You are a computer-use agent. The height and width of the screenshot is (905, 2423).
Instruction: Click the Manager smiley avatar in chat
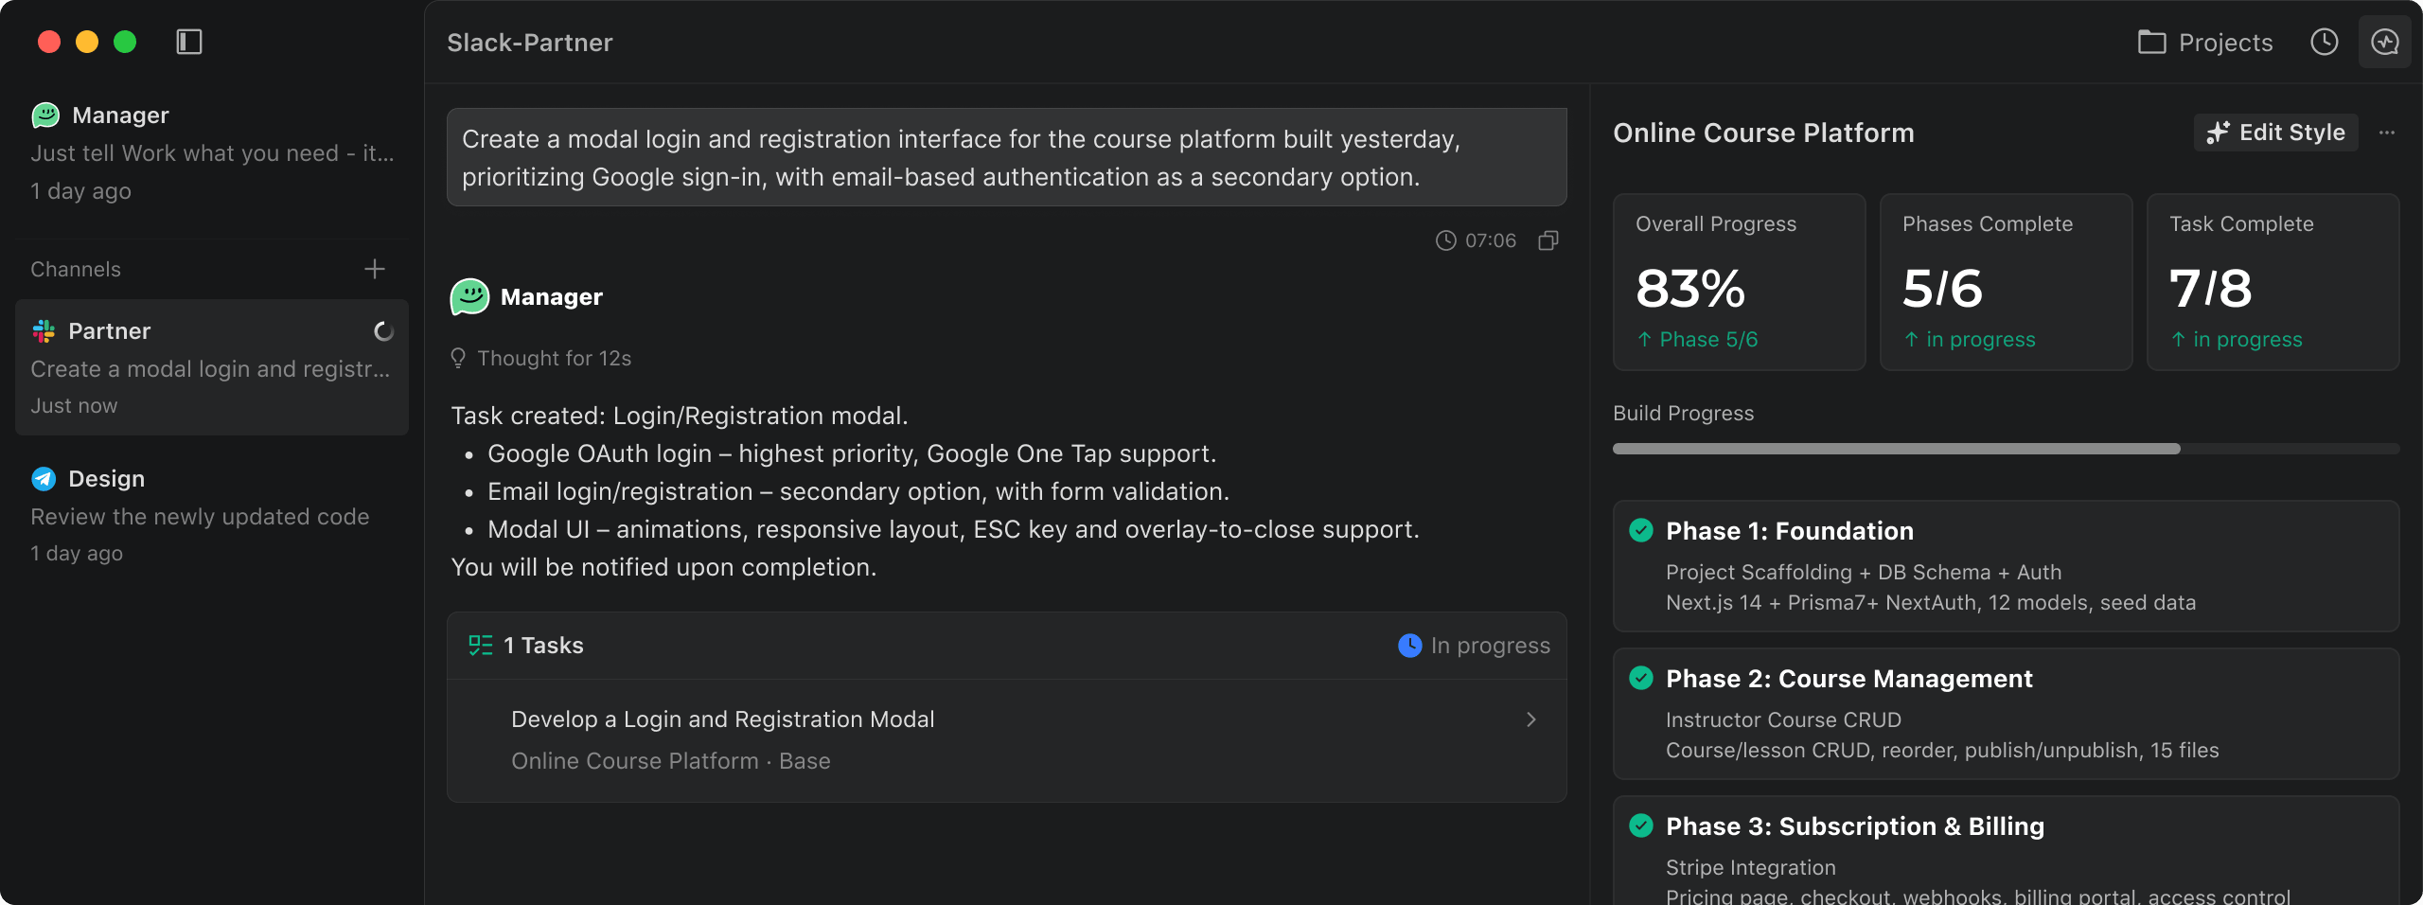469,296
